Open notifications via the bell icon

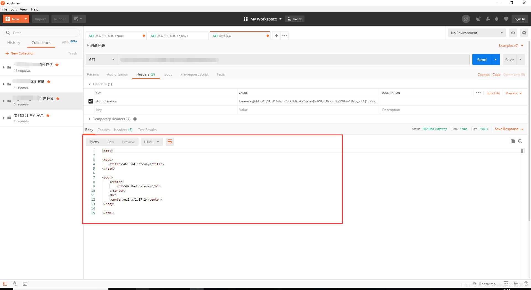pyautogui.click(x=496, y=19)
